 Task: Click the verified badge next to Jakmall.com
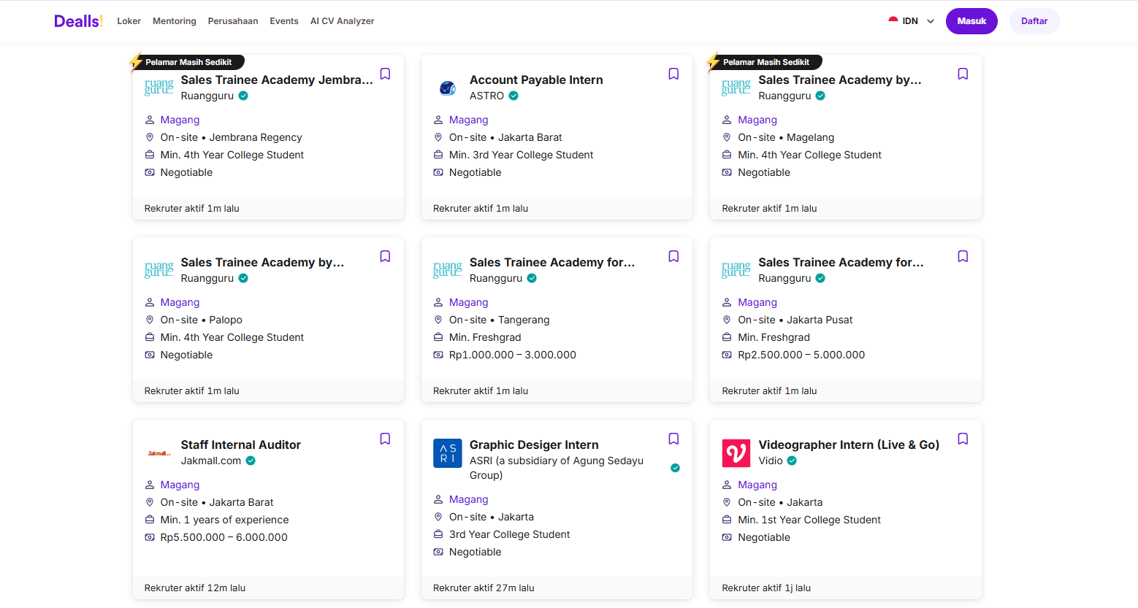point(251,461)
